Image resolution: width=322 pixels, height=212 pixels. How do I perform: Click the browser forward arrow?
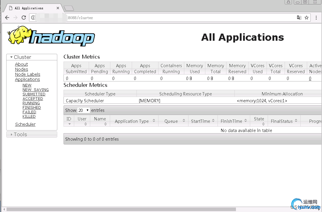pyautogui.click(x=15, y=18)
